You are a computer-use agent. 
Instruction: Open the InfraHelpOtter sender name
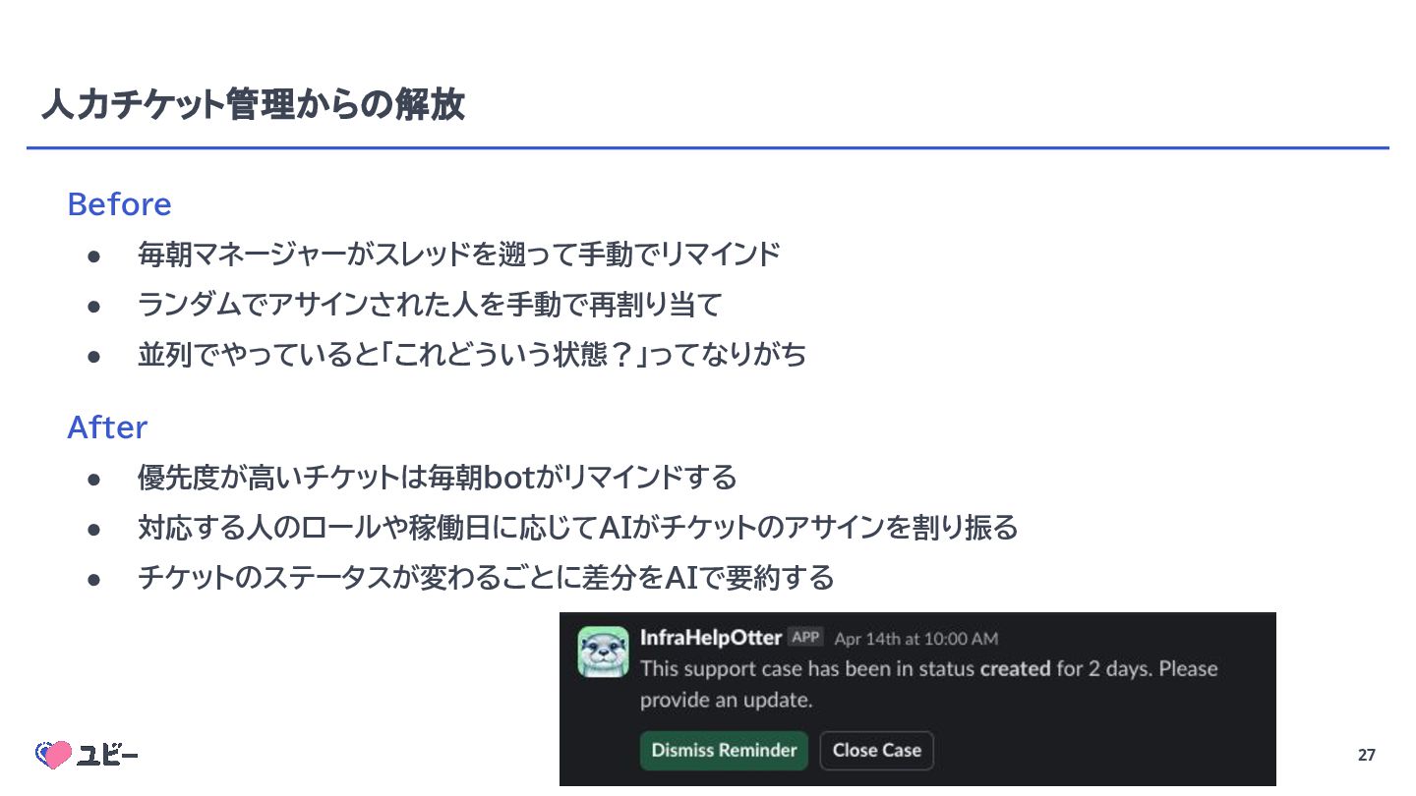pyautogui.click(x=711, y=637)
